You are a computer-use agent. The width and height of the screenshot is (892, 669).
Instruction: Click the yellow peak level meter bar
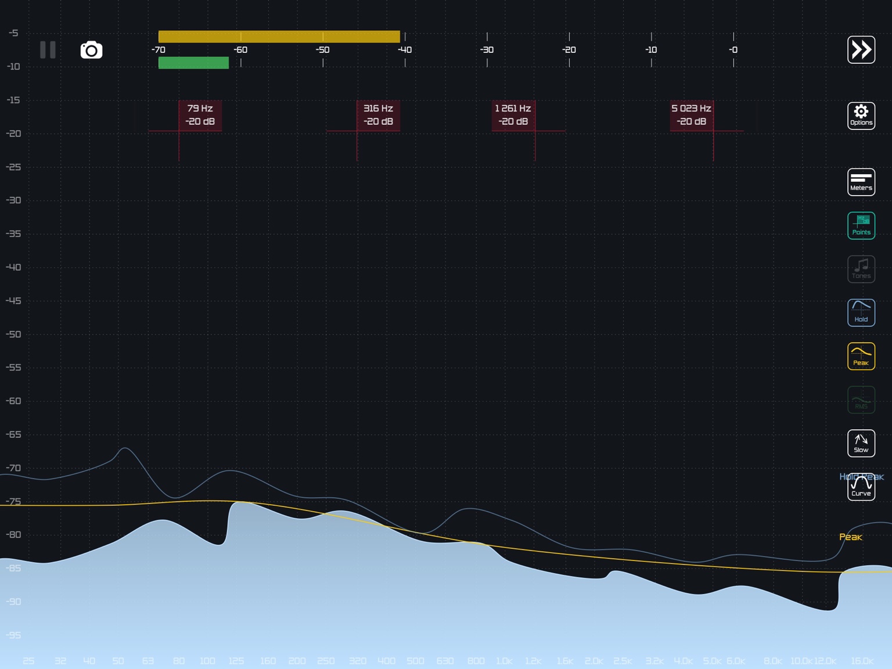(279, 37)
